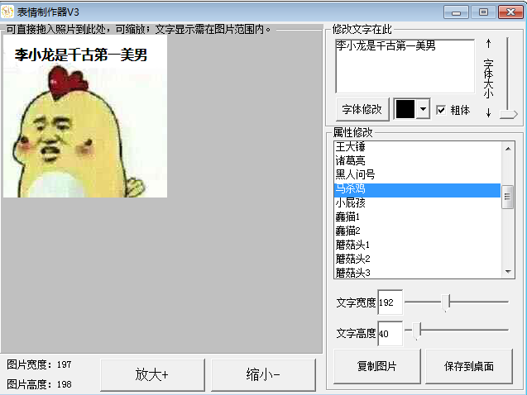527x395 pixels.
Task: Select 蘑菇头3 in the template list
Action: coord(418,273)
